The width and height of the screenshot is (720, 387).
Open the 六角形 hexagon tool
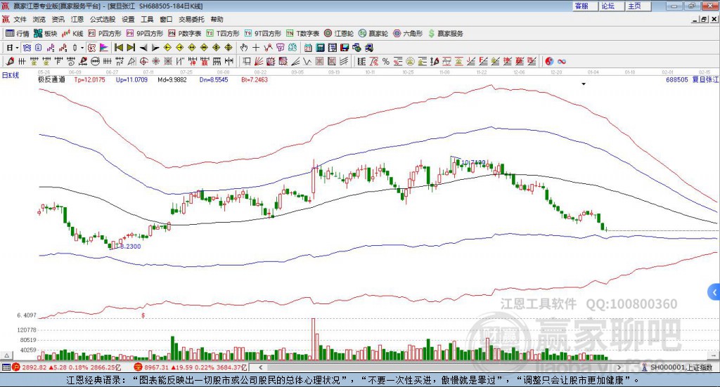point(408,34)
